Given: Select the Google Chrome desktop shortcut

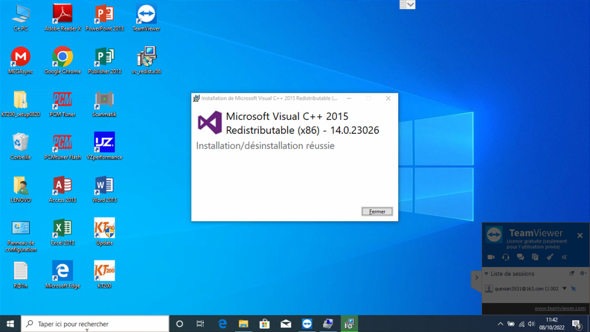Looking at the screenshot, I should click(62, 61).
